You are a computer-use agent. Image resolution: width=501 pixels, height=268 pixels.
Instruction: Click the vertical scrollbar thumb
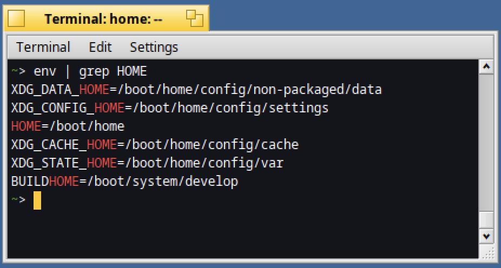[486, 220]
